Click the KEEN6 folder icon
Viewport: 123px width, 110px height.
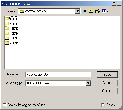(x=7, y=43)
